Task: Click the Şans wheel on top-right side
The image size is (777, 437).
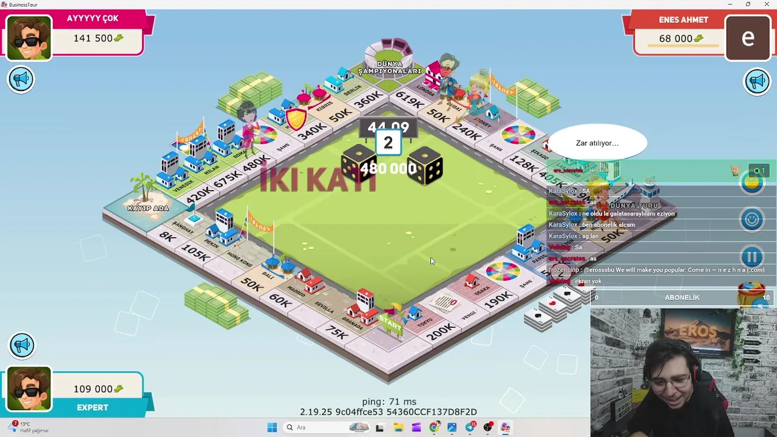Action: tap(518, 135)
